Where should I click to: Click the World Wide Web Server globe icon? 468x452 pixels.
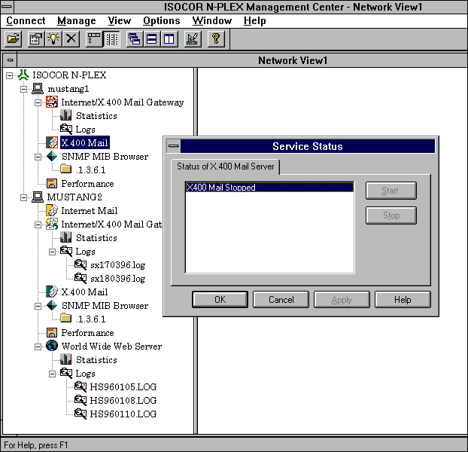(52, 346)
